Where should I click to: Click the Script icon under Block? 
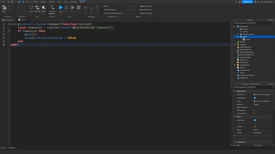244,39
